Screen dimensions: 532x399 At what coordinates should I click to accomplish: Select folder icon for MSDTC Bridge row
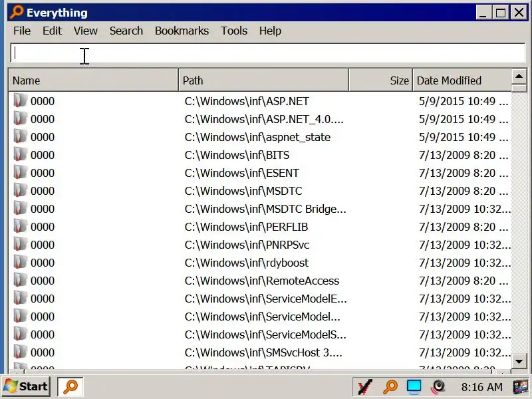[x=20, y=208]
